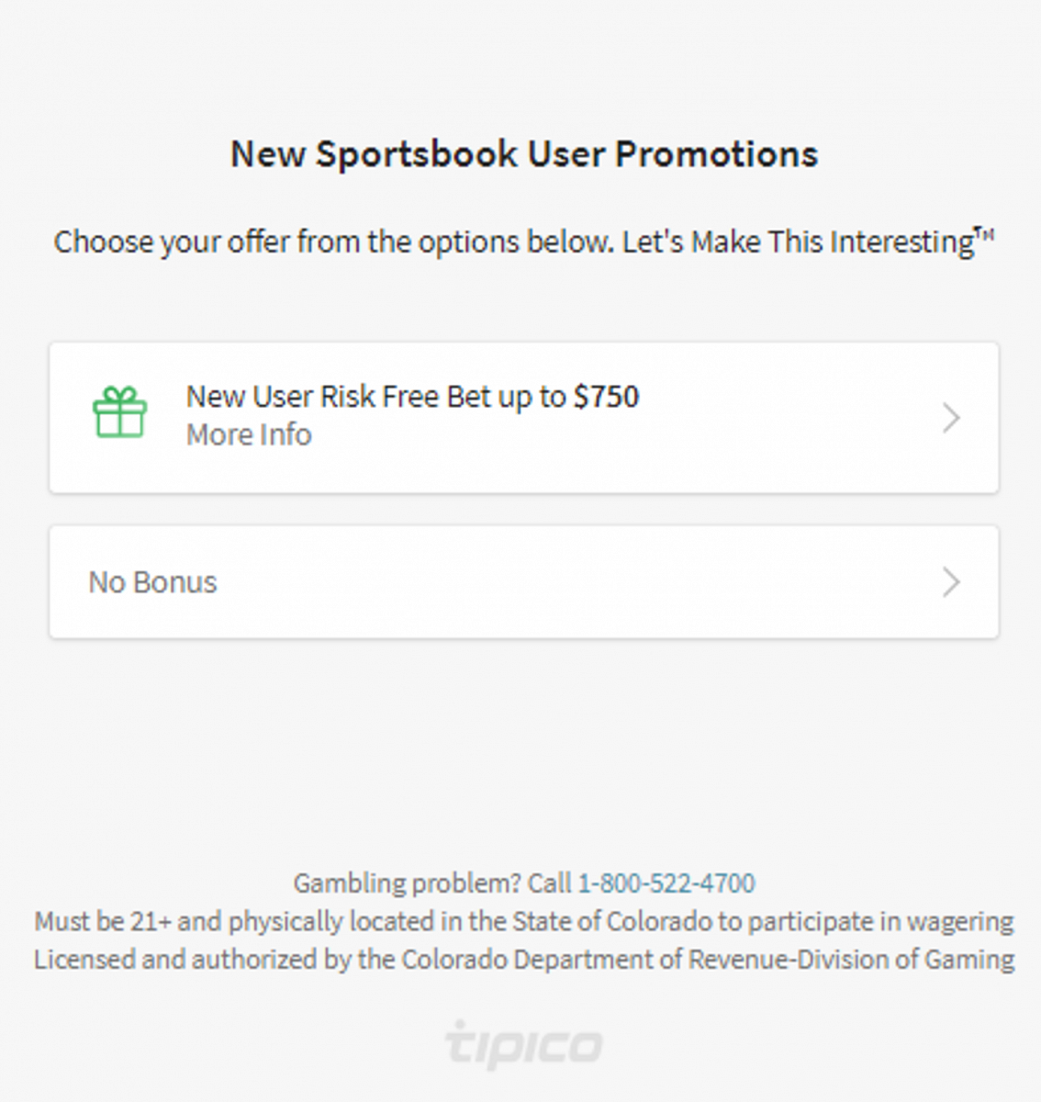Click the New Sportsbook User Promotions heading

523,154
